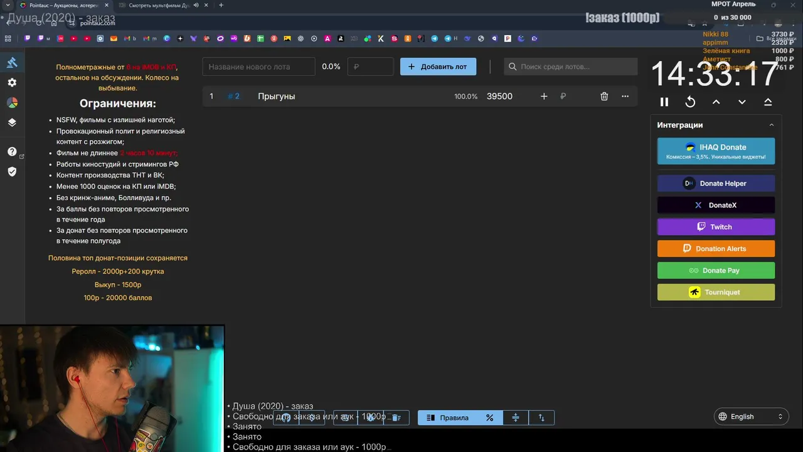Open the apps grid in bookmarks bar

point(8,38)
